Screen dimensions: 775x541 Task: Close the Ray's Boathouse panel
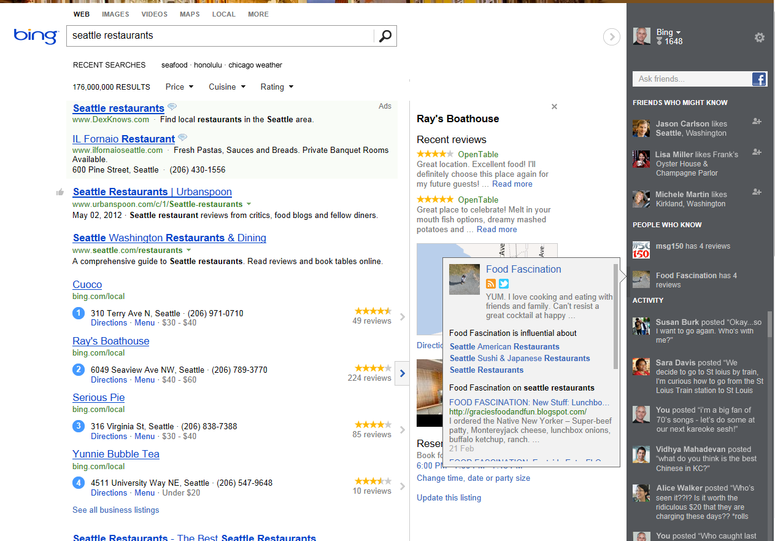tap(554, 107)
